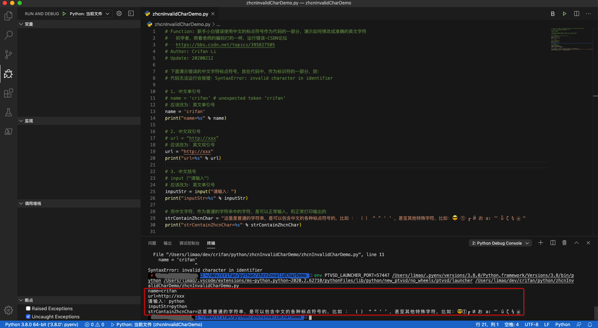Click the feedback icon in status bar
Screen dimensions: 598x328
(579, 325)
